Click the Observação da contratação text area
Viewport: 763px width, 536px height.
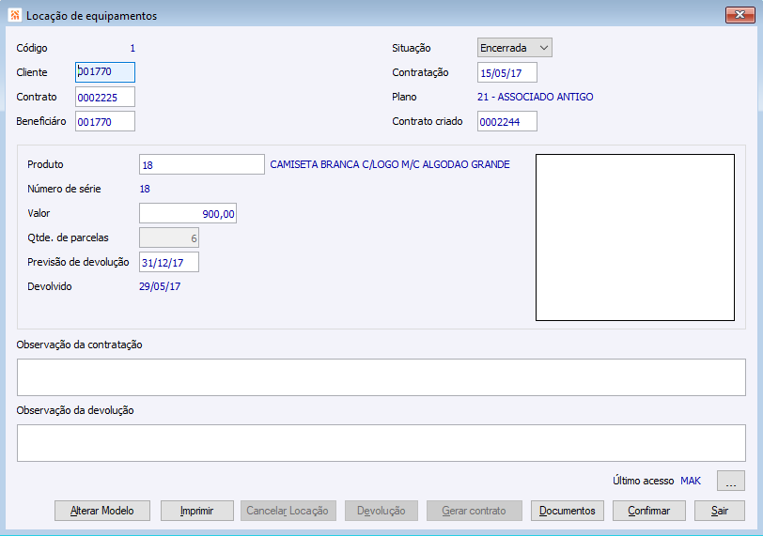coord(381,377)
